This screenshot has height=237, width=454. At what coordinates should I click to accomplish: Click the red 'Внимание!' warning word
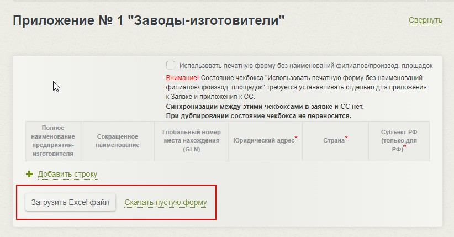[182, 78]
